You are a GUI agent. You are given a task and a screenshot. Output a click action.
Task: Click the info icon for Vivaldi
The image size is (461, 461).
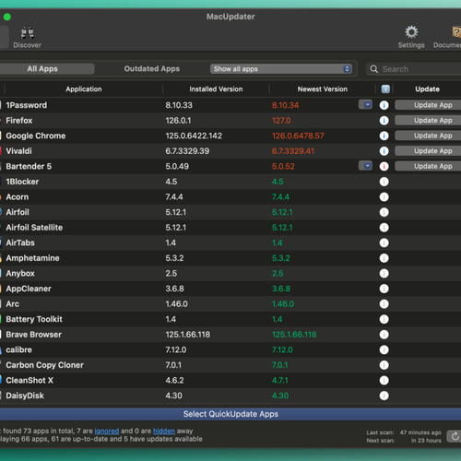coord(384,151)
